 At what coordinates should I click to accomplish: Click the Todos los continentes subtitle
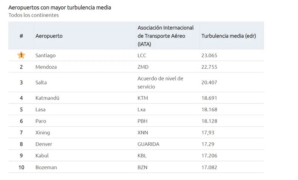(x=34, y=15)
